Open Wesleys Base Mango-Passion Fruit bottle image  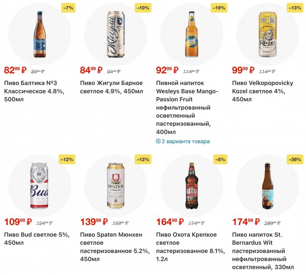pyautogui.click(x=192, y=33)
